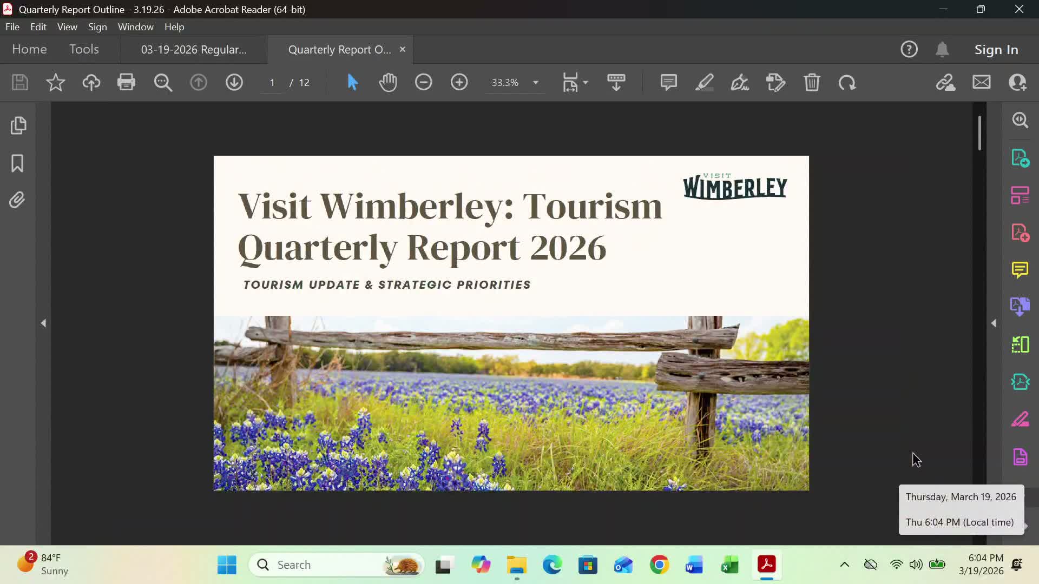Go to the Tools tab
Screen dimensions: 1039x584
point(84,49)
